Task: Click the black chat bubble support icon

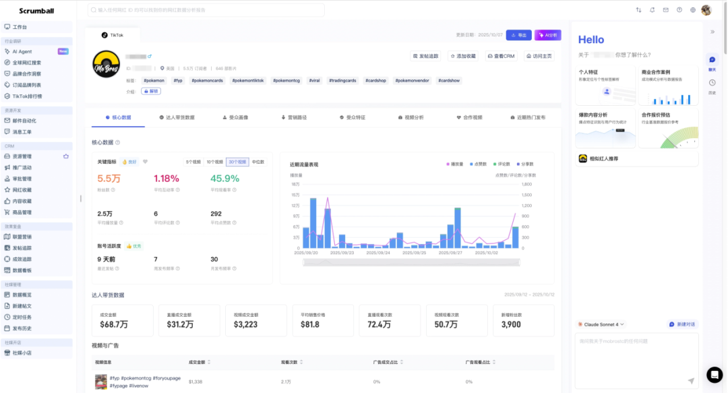Action: [x=714, y=375]
